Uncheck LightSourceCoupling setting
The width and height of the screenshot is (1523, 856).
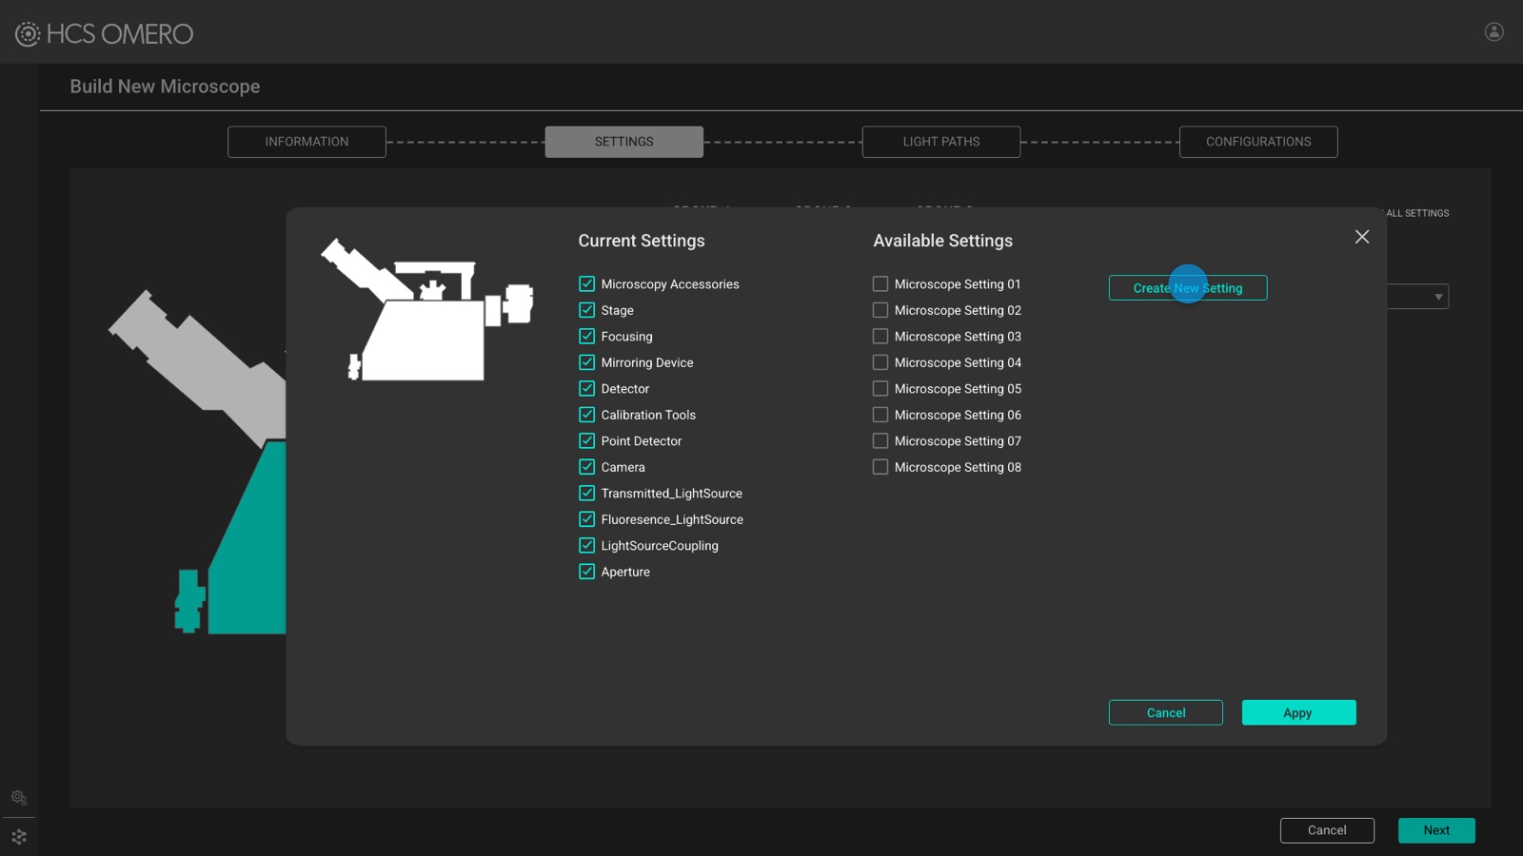(586, 546)
